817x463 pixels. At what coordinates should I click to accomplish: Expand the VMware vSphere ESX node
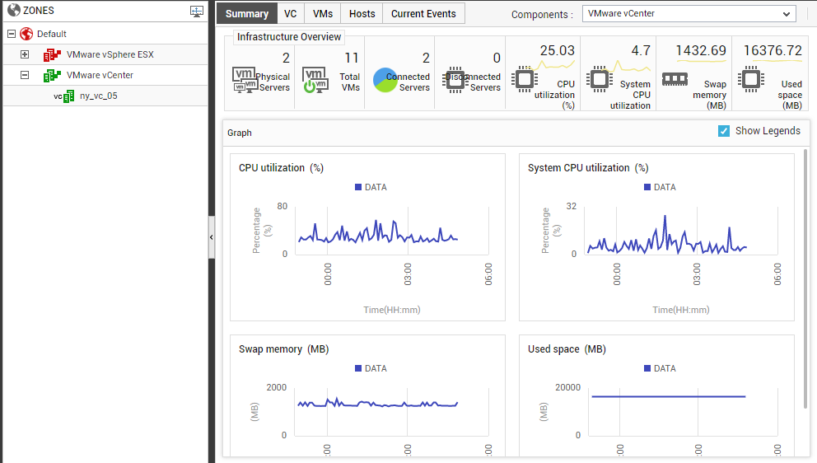click(x=25, y=54)
